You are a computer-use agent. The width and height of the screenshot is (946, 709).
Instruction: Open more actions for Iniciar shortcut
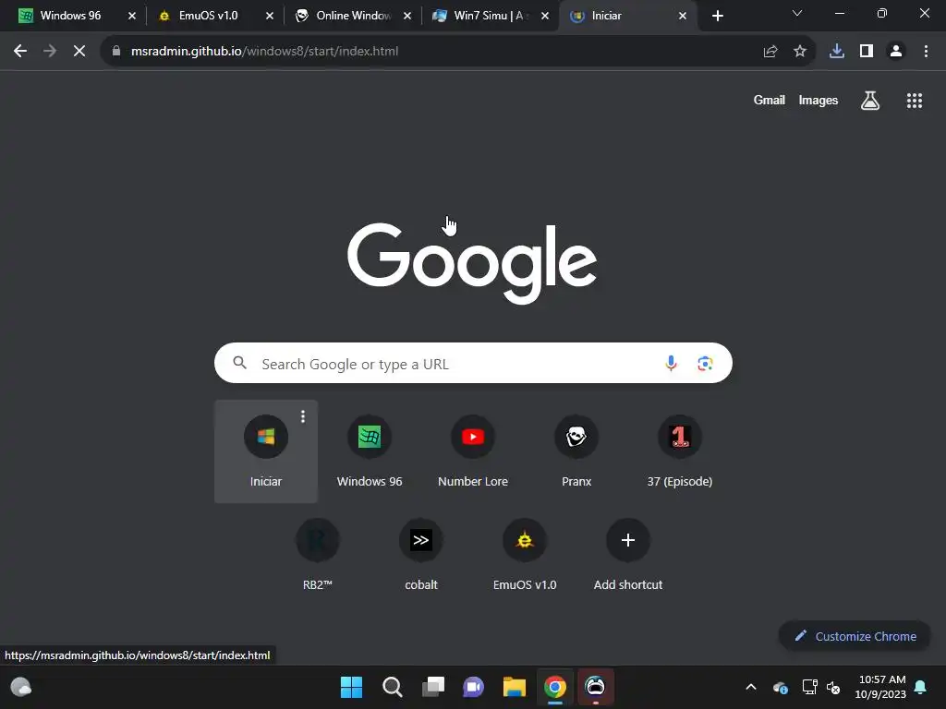[x=303, y=416]
